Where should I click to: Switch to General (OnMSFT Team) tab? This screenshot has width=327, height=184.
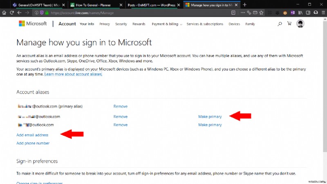pos(39,5)
